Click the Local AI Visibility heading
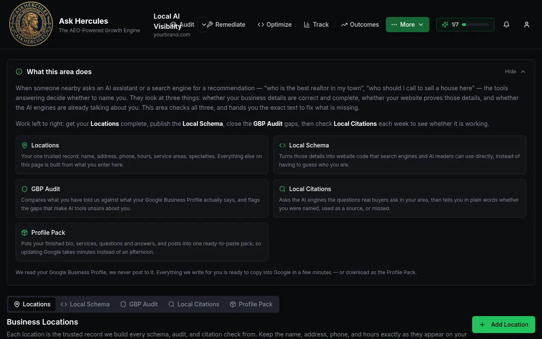This screenshot has height=339, width=542. pos(168,21)
